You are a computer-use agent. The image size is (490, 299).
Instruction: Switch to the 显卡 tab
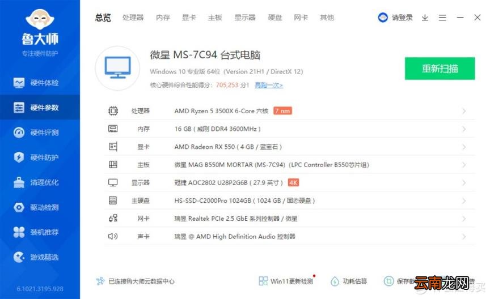(x=189, y=18)
